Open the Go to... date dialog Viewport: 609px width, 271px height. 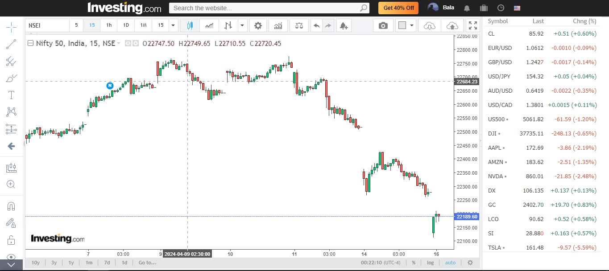[x=147, y=263]
